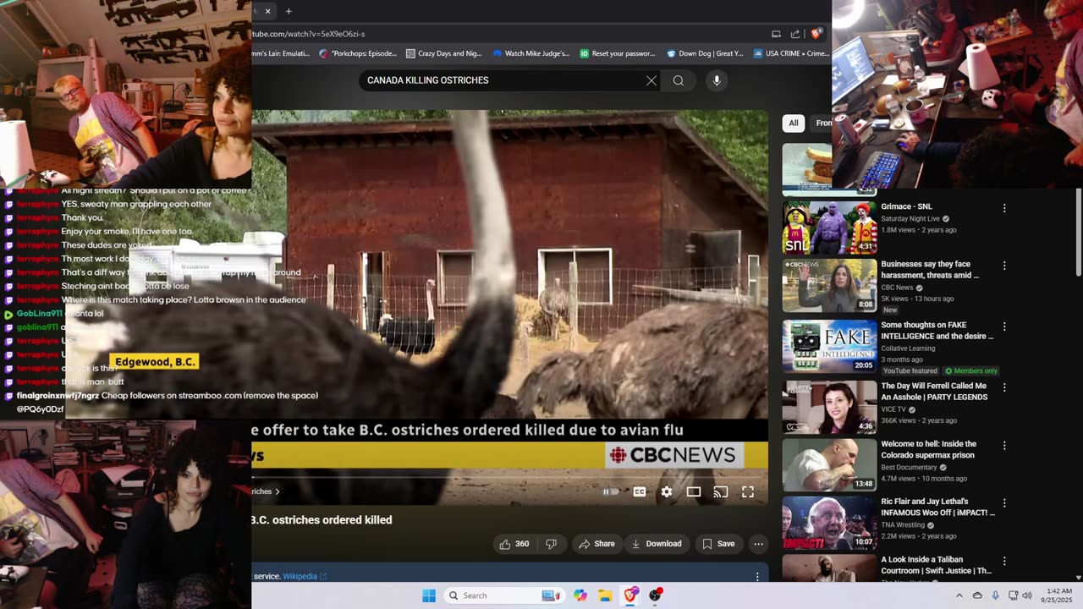Click the Download button
The image size is (1083, 609).
coord(657,544)
